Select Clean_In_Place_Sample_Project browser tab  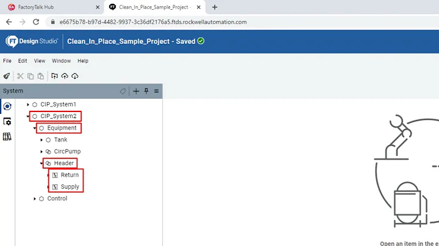pyautogui.click(x=154, y=7)
